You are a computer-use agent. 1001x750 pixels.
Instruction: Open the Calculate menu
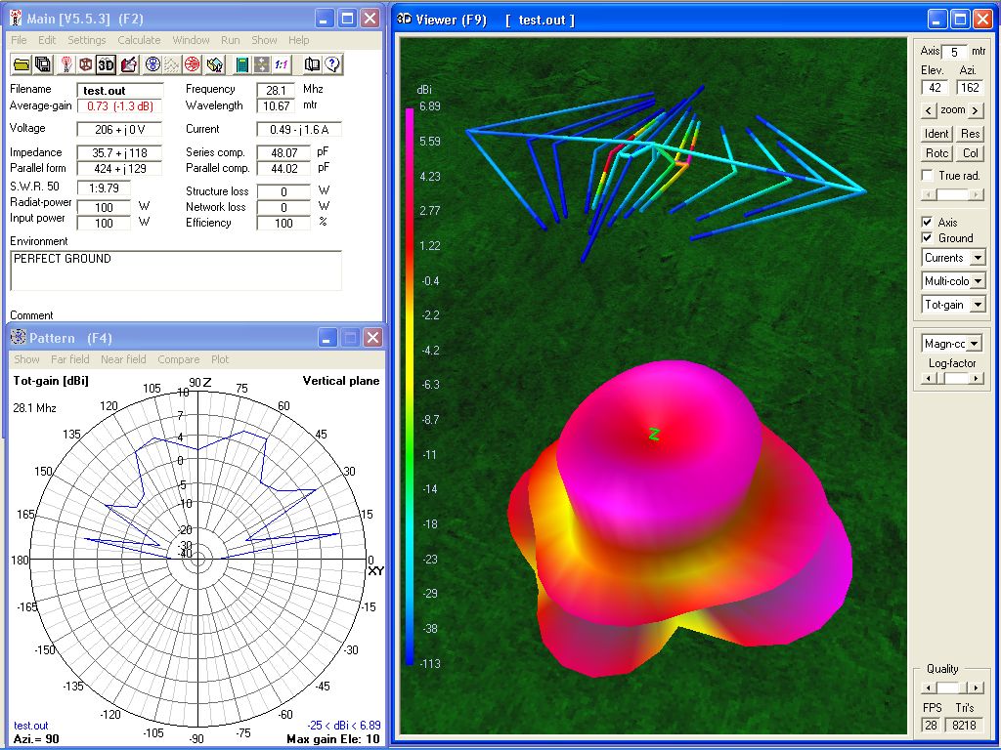(x=139, y=40)
